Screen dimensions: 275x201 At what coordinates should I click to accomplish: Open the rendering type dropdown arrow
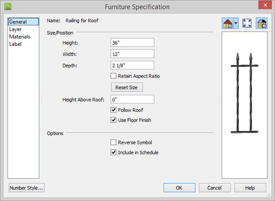[x=236, y=23]
